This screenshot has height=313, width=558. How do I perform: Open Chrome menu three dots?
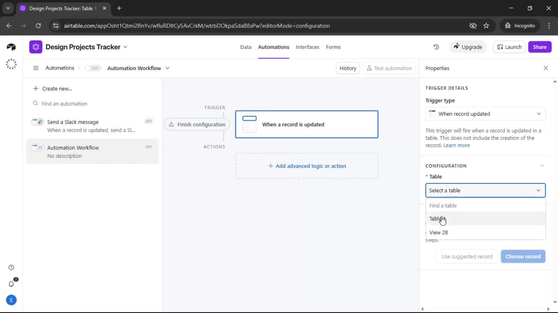coord(549,26)
